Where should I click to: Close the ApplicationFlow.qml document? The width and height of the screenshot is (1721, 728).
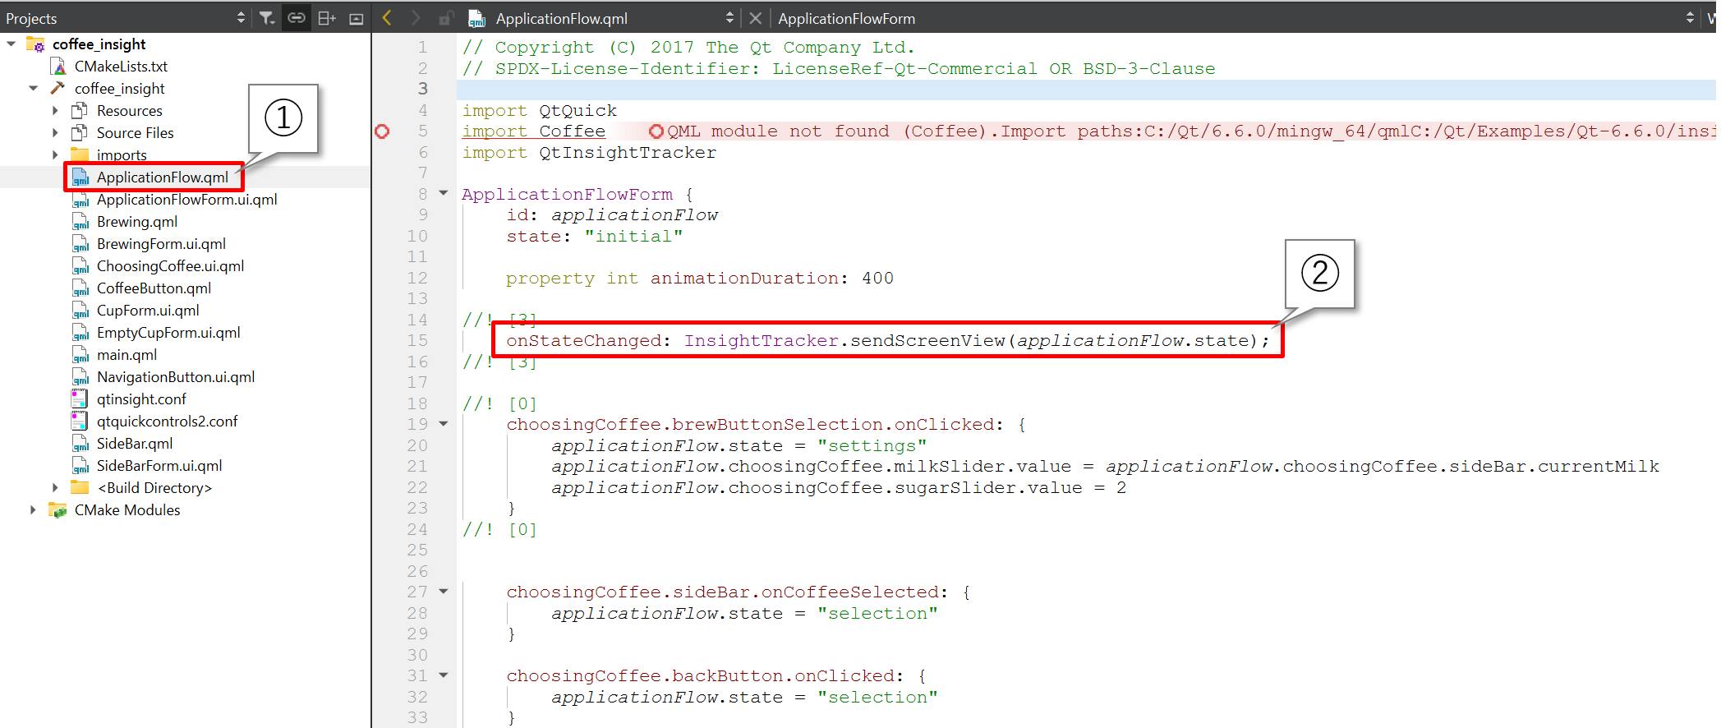(x=756, y=18)
